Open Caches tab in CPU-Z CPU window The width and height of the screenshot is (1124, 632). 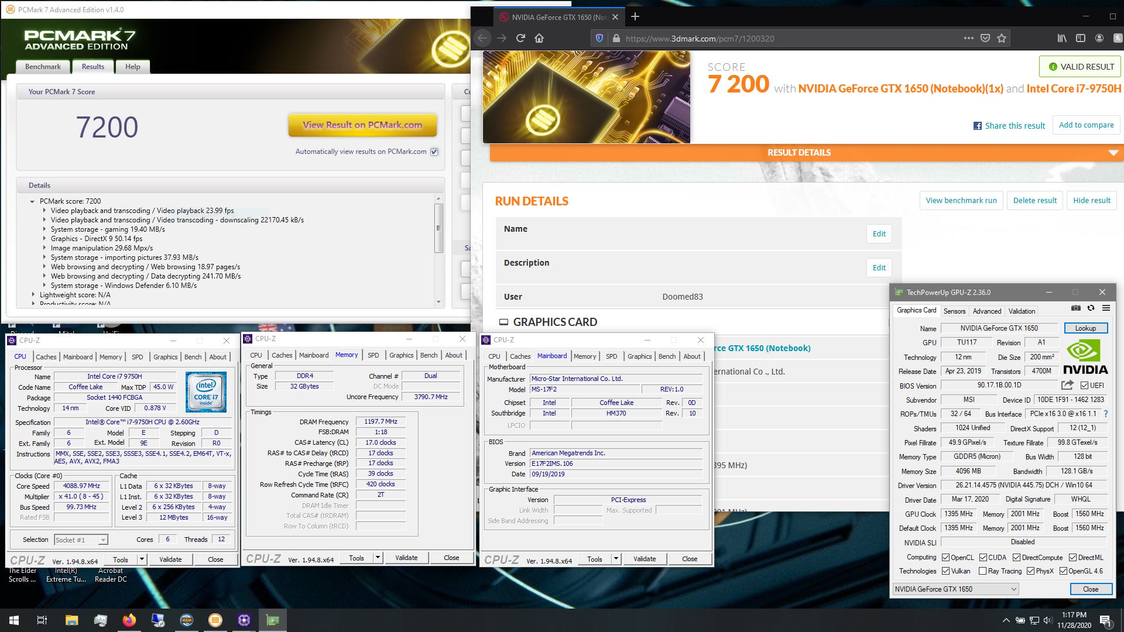coord(46,357)
